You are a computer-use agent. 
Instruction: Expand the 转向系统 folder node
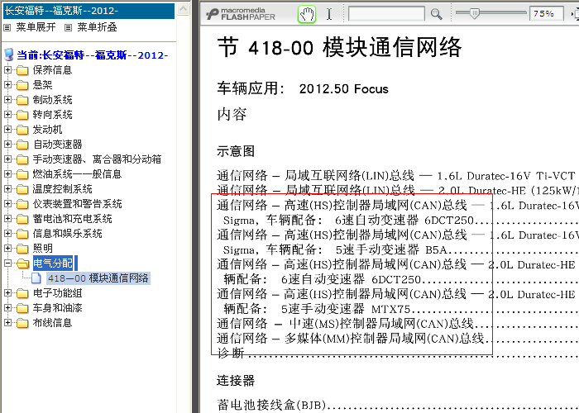tap(7, 114)
